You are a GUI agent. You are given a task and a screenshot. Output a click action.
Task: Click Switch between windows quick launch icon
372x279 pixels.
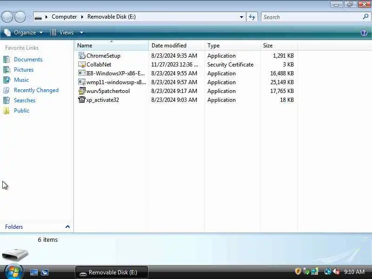[x=45, y=272]
